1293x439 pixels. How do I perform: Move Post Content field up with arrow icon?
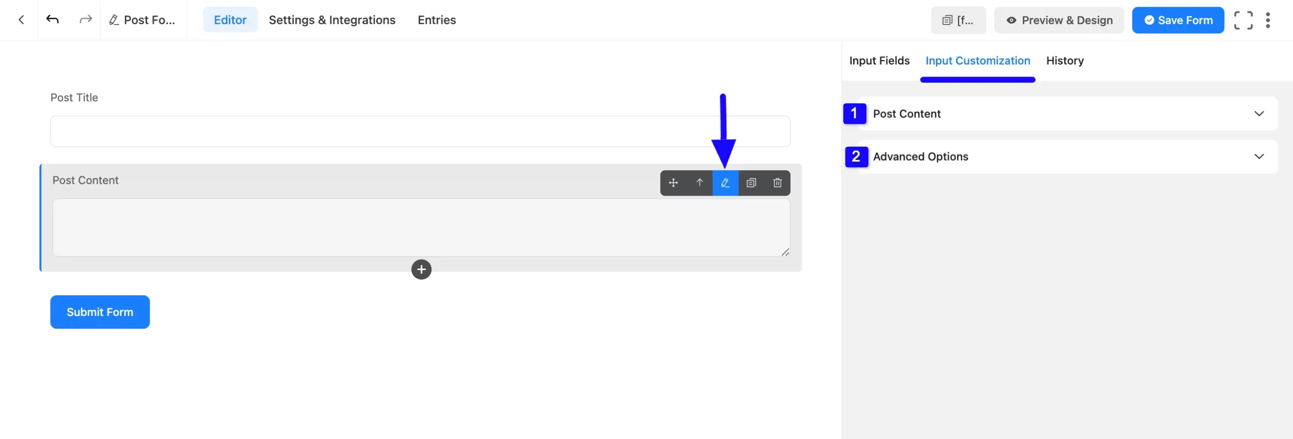(700, 183)
